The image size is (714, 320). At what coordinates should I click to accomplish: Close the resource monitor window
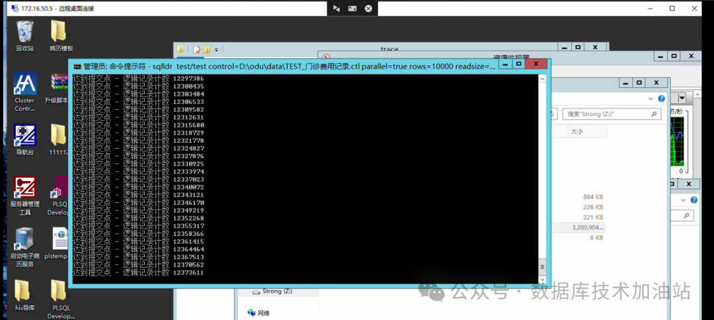[692, 56]
